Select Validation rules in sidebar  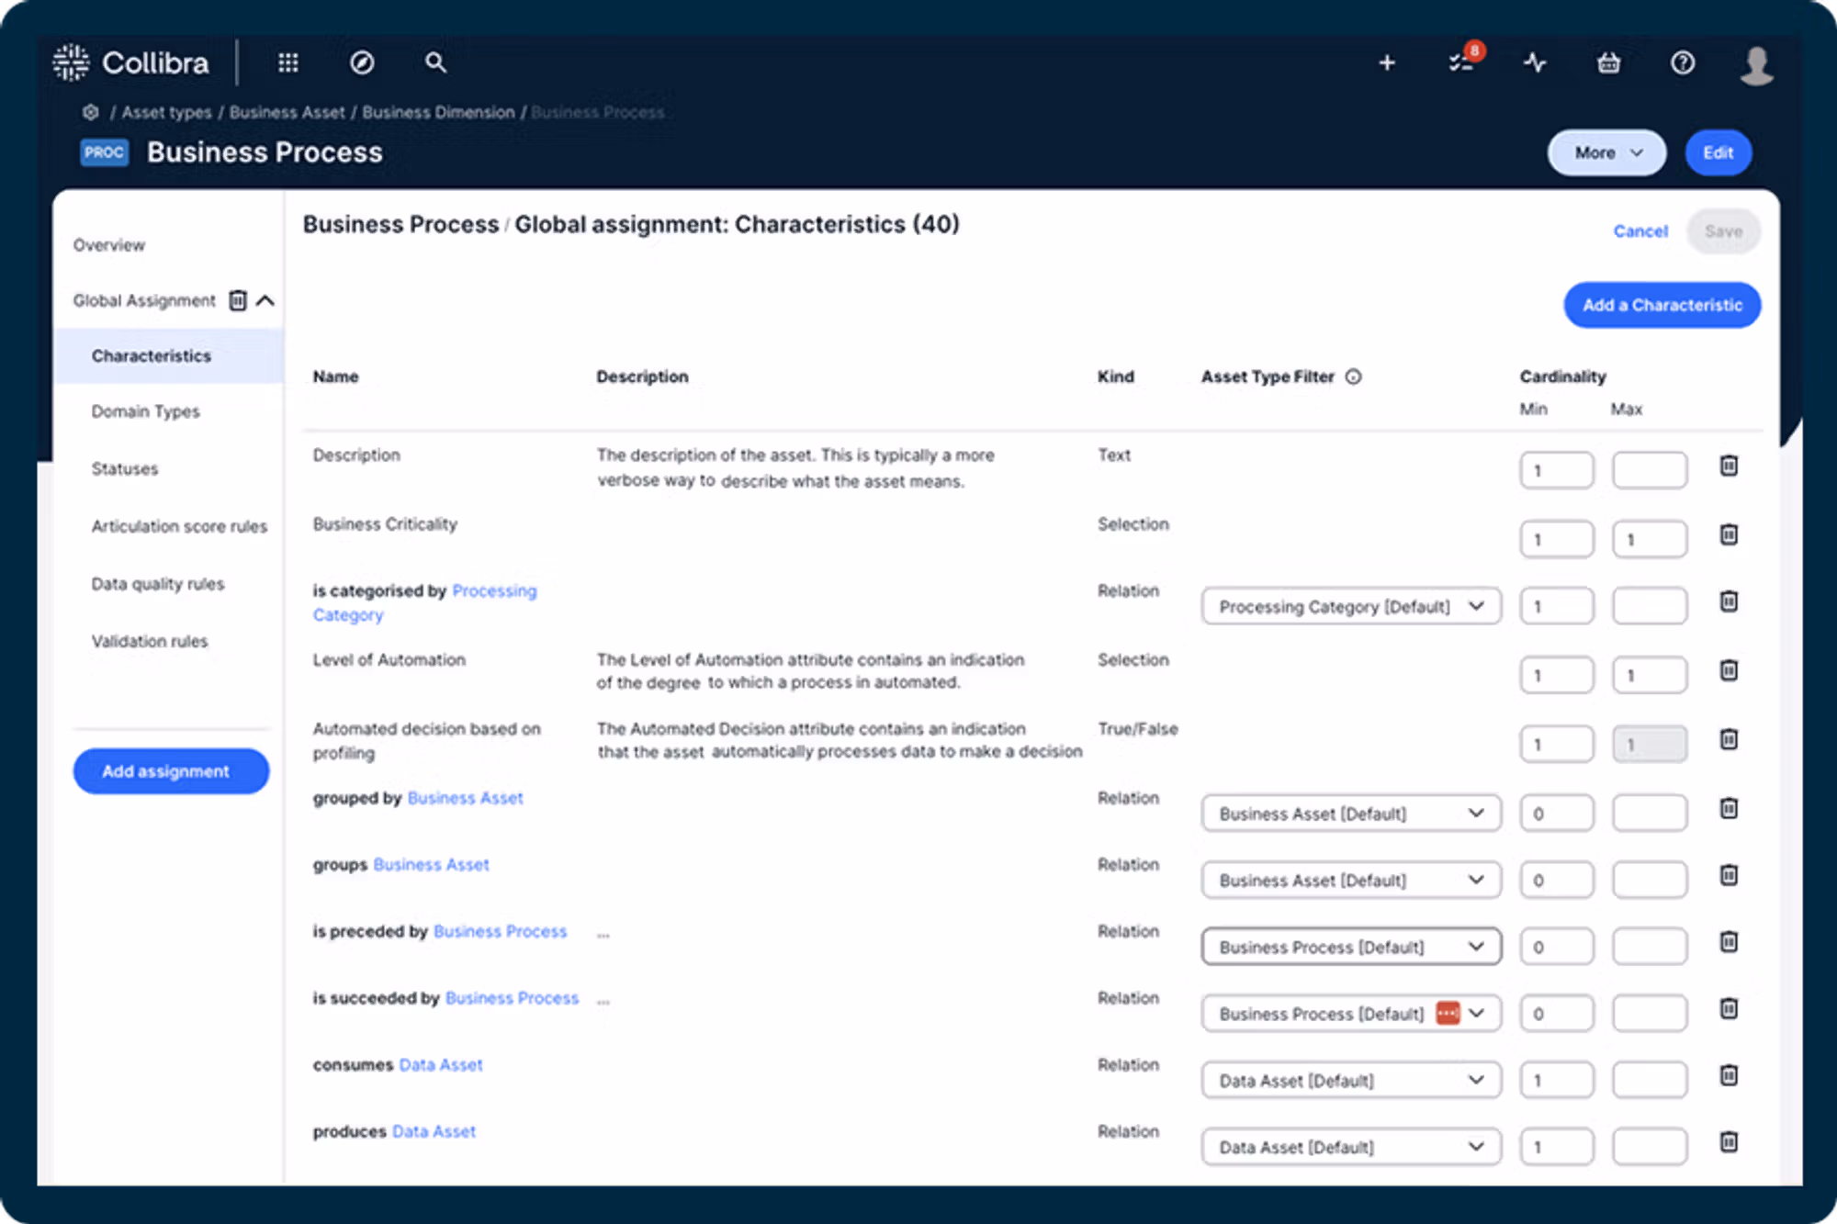tap(150, 641)
